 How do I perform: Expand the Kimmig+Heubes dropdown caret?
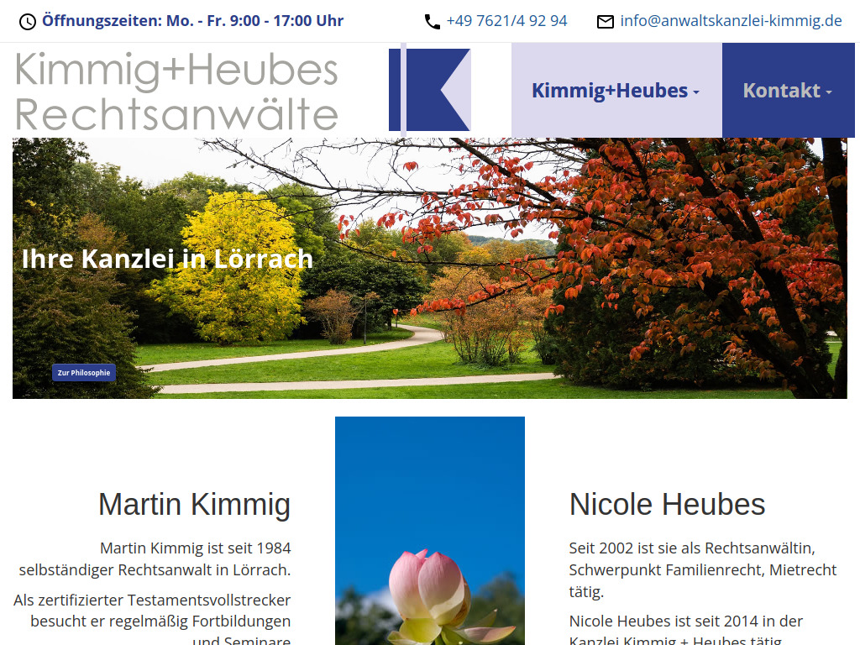click(x=696, y=92)
